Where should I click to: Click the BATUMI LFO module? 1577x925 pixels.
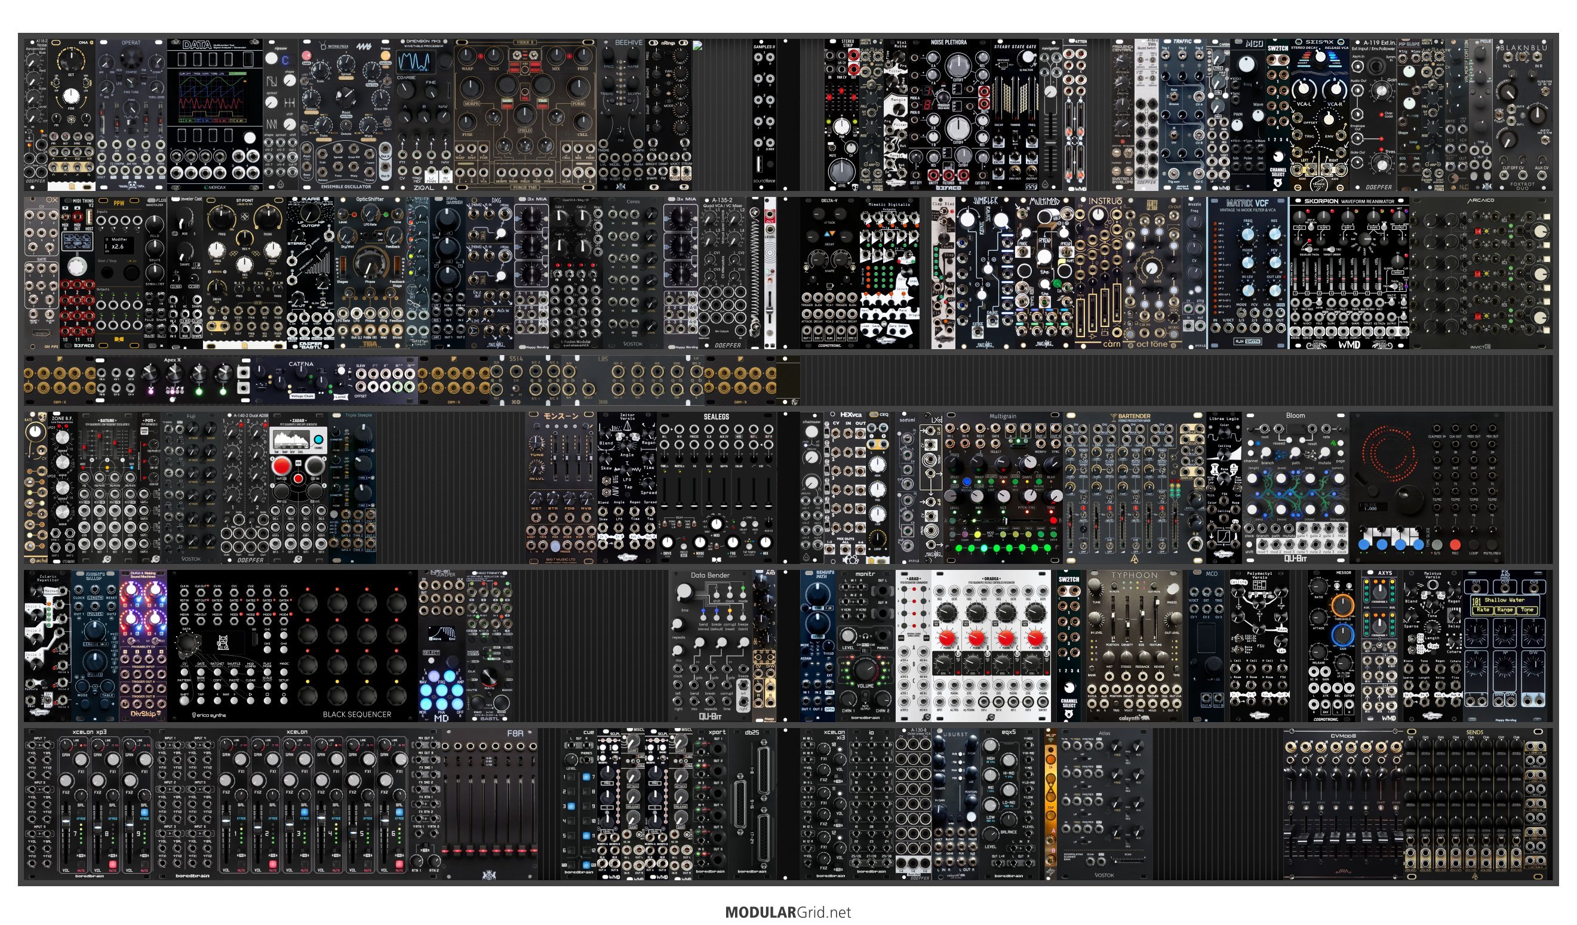coord(107,487)
